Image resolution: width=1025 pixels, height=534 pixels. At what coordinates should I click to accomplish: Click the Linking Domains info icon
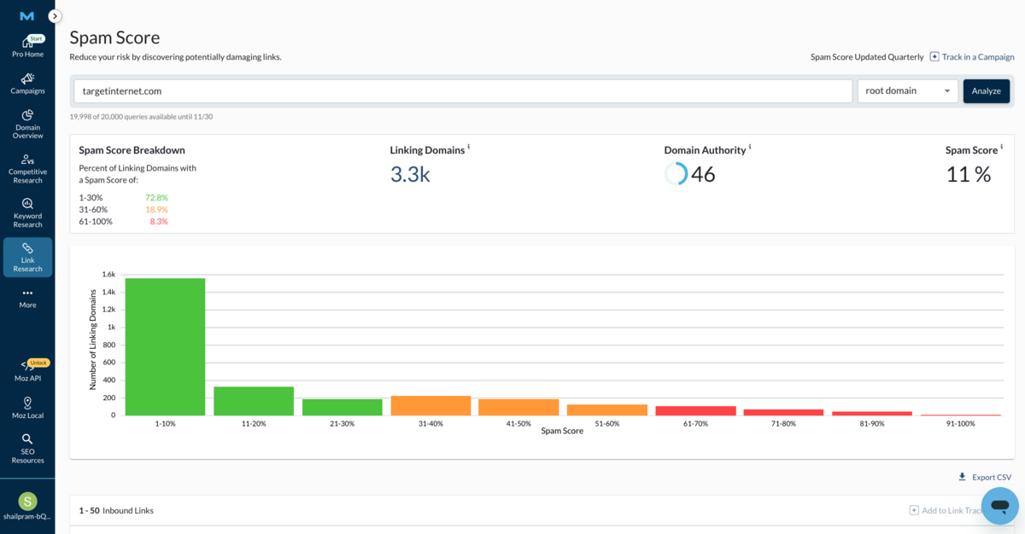(469, 147)
